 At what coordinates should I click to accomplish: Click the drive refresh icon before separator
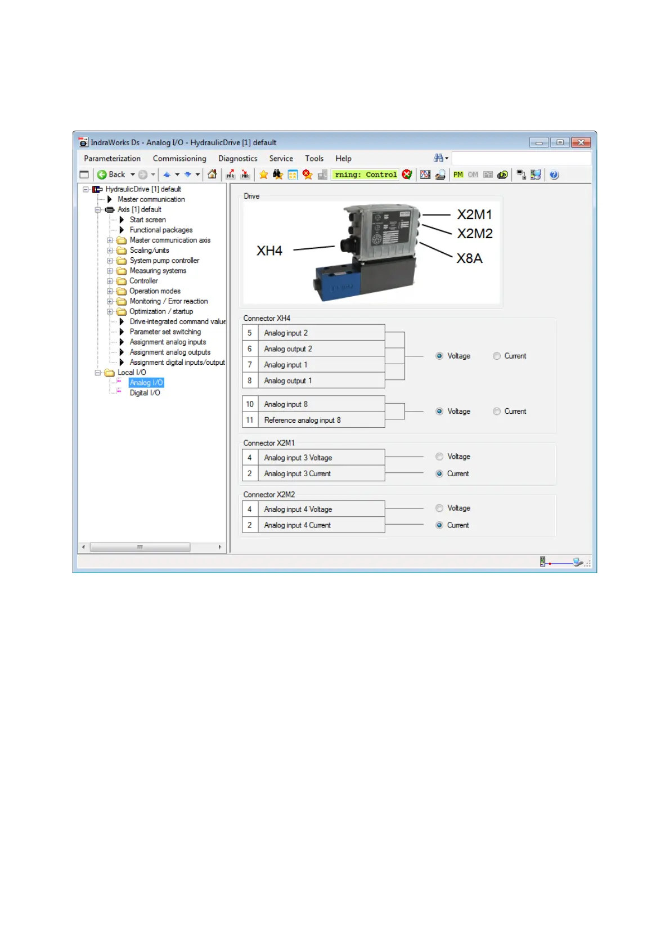tap(502, 175)
